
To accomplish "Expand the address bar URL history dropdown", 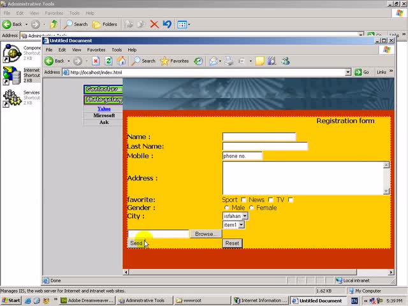I will tap(348, 72).
